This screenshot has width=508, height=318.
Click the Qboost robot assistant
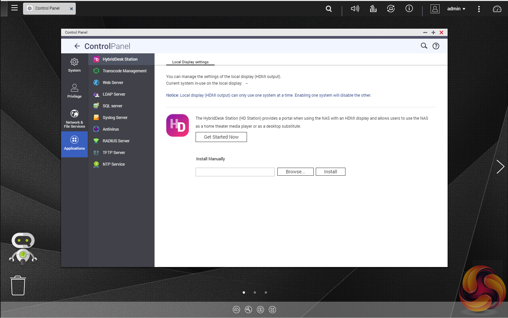coord(23,249)
